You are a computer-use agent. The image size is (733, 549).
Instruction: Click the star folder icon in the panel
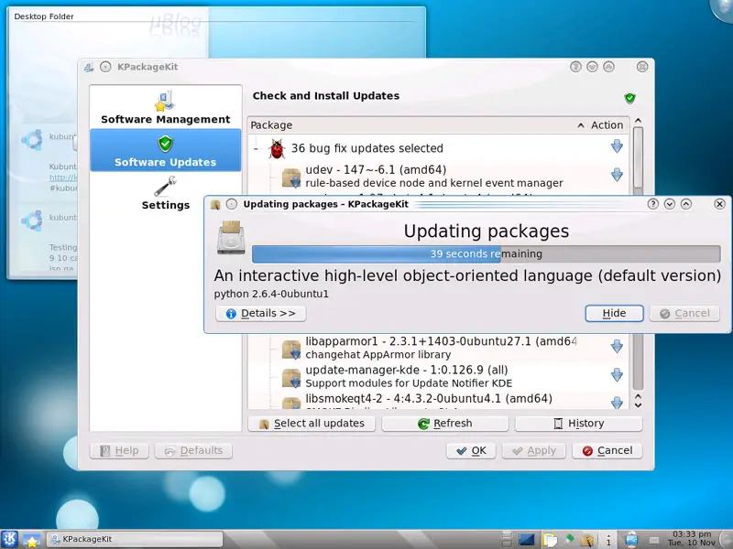pyautogui.click(x=32, y=540)
